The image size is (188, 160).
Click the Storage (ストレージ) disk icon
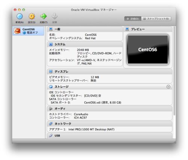point(51,87)
